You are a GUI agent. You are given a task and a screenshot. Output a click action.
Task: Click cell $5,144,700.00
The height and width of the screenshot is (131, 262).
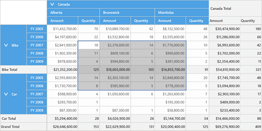click(x=170, y=119)
